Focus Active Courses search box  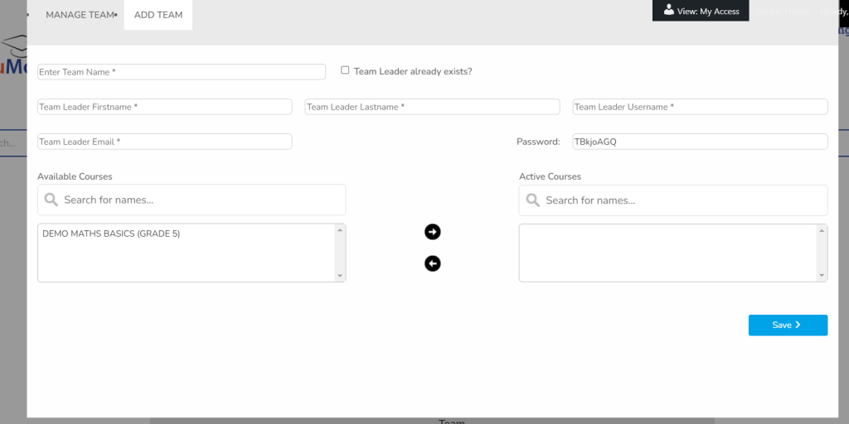click(673, 200)
